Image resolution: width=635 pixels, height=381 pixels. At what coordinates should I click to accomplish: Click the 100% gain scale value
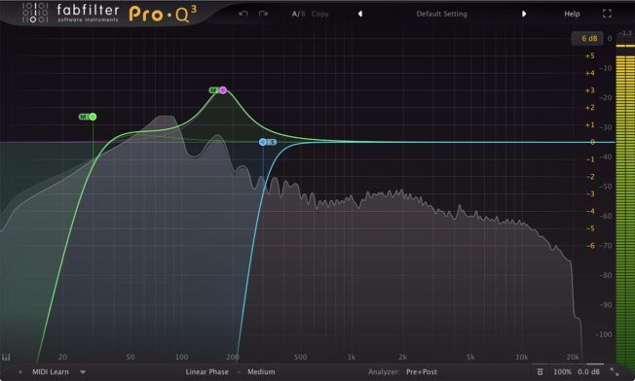562,371
